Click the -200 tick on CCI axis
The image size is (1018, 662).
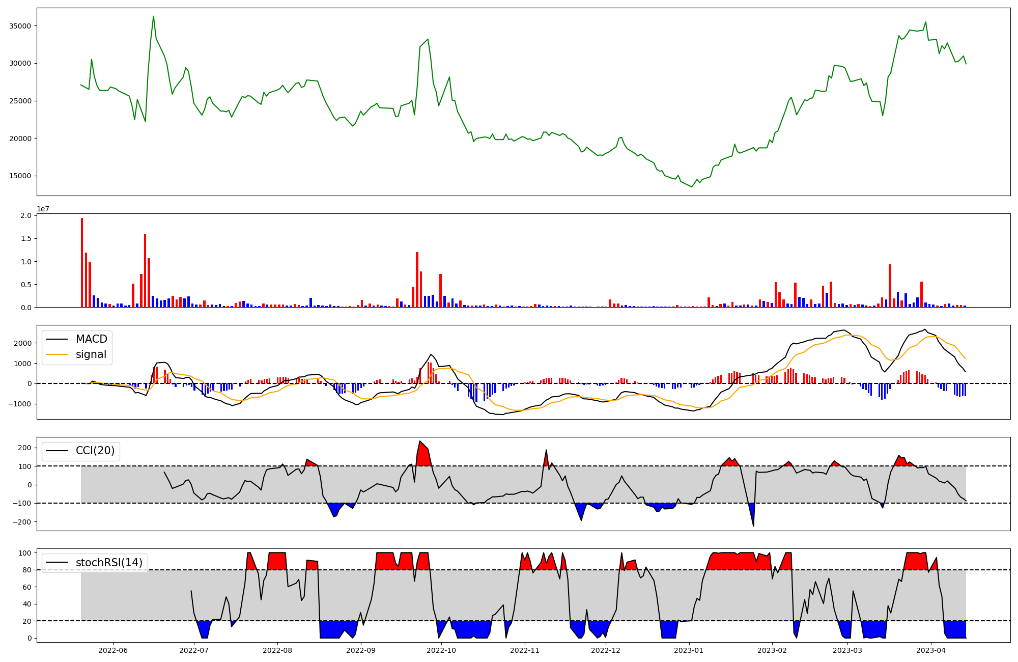pyautogui.click(x=22, y=522)
